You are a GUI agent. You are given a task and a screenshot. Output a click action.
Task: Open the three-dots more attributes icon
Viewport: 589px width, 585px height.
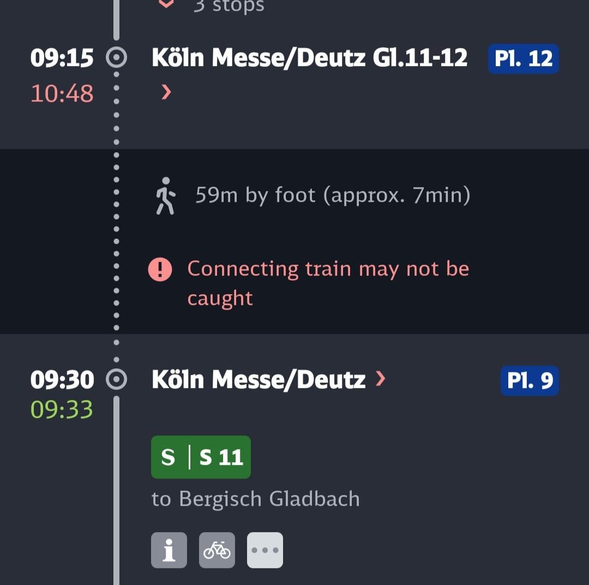click(265, 550)
